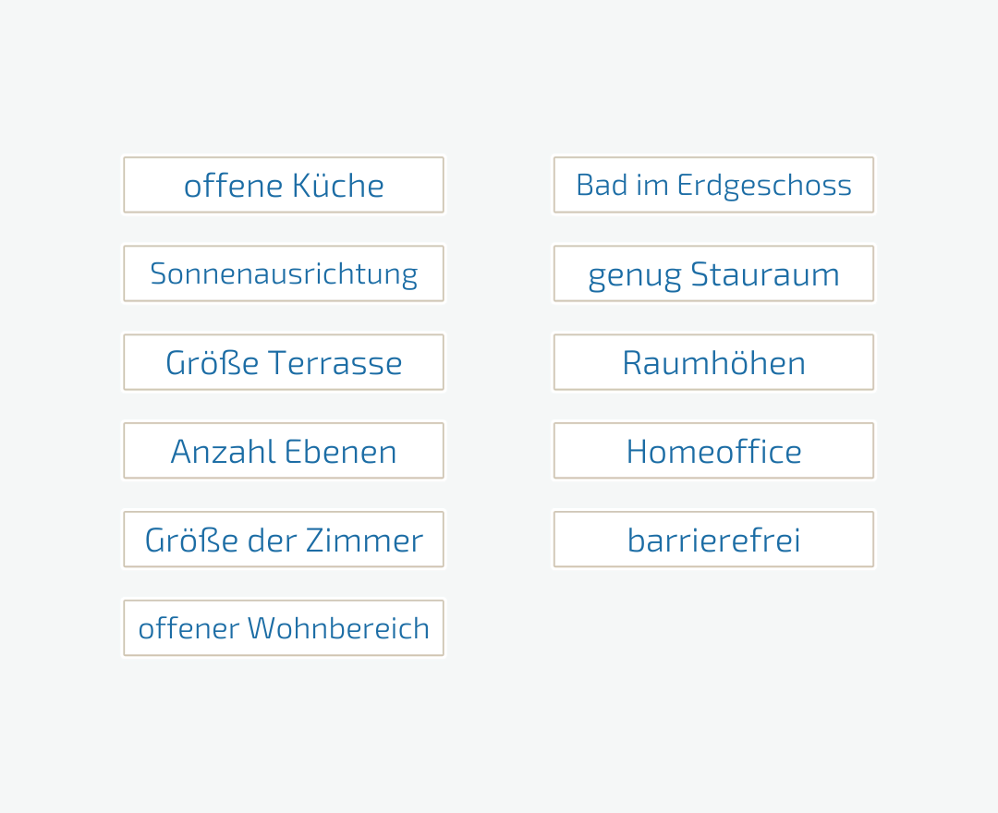Choose 'Bad im Erdgeschoss' option

click(x=713, y=185)
